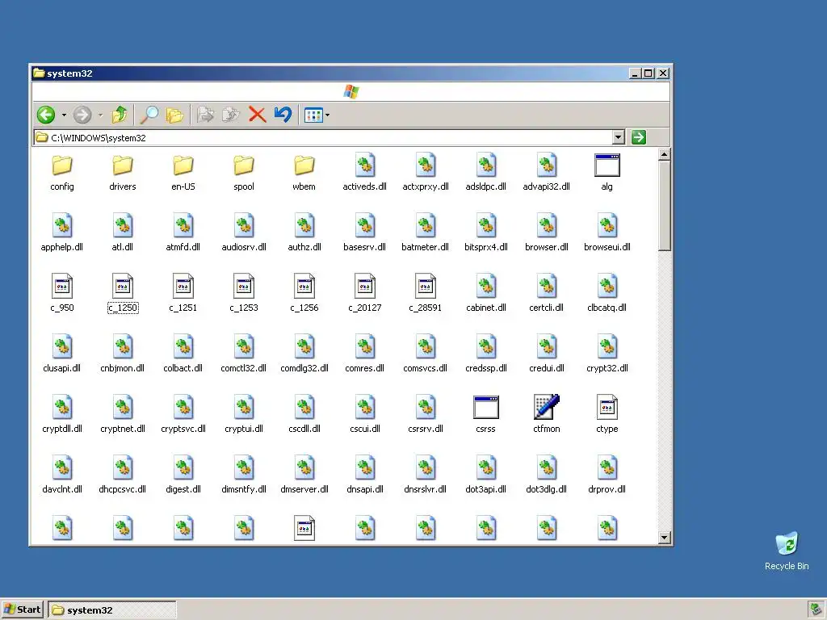Click the address bar path field

(323, 137)
